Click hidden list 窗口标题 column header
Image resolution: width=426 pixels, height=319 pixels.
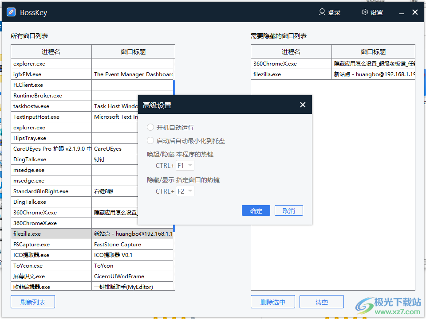(373, 52)
